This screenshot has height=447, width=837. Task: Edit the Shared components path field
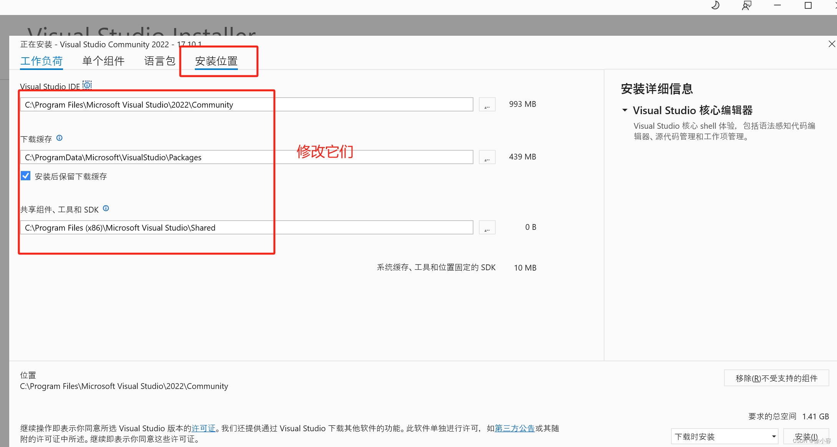(x=247, y=228)
